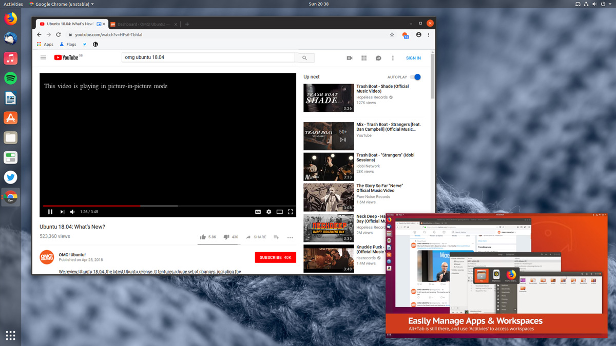Click the YouTube search magnifier button
Screen dimensions: 616x346
(x=304, y=58)
